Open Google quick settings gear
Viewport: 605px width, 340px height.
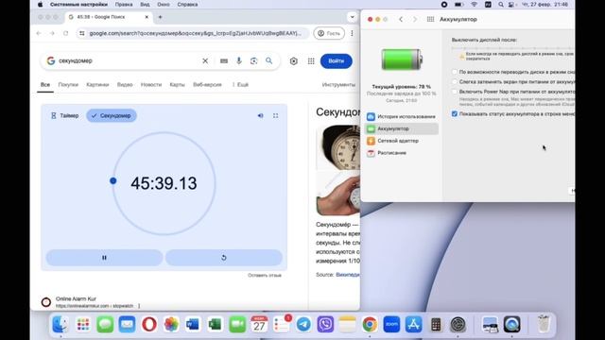point(294,60)
